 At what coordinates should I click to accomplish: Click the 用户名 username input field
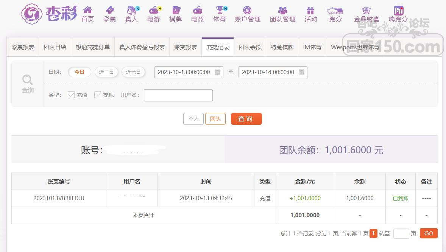178,95
